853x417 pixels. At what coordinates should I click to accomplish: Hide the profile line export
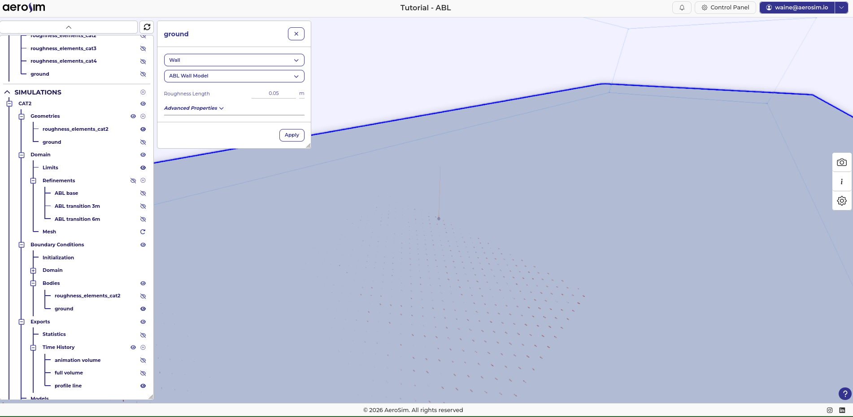[x=143, y=386]
